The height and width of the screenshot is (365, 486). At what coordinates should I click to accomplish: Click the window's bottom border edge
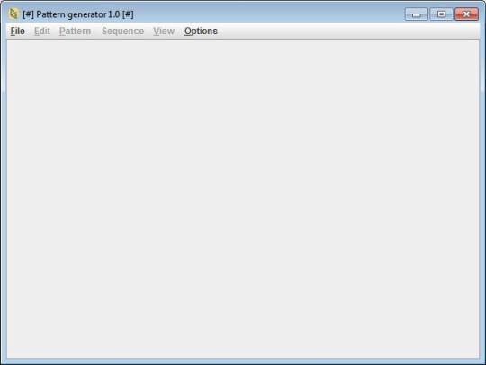click(x=243, y=361)
